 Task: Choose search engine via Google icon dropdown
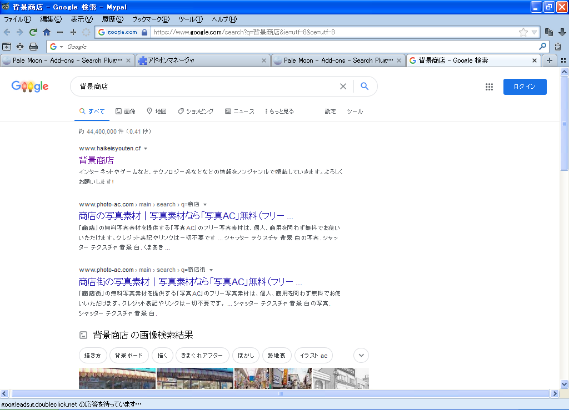point(56,47)
